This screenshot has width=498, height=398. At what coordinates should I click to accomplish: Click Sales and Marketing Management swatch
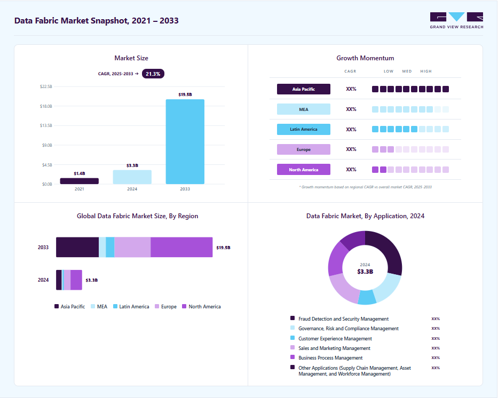coord(293,347)
